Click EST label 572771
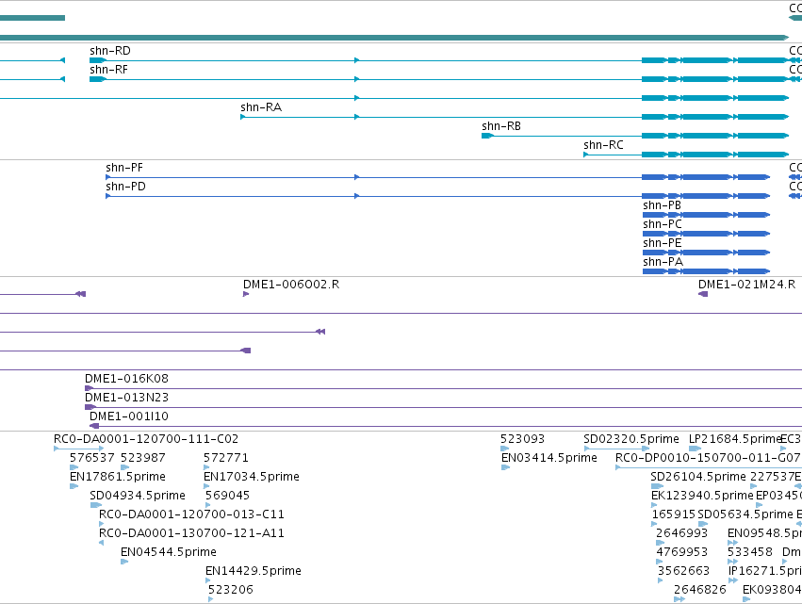Image resolution: width=802 pixels, height=604 pixels. coord(225,458)
